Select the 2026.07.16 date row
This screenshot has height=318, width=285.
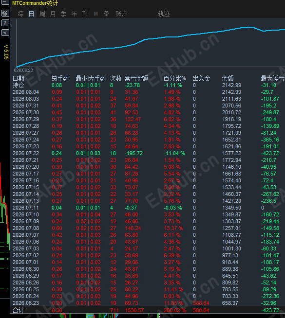click(148, 180)
